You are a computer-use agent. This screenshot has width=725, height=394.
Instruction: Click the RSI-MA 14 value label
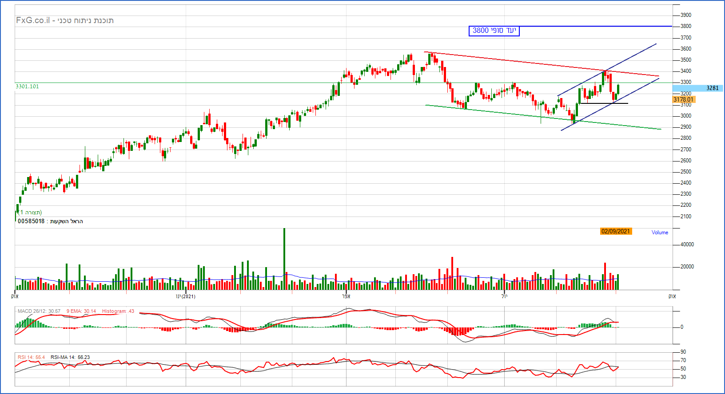(x=70, y=357)
